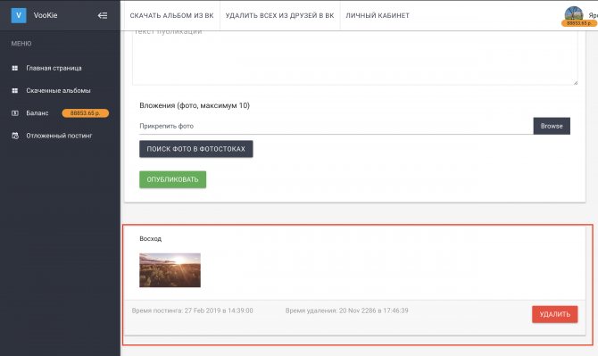Select СКАЧАТЬ АЛЬБОМ ИЗ ВК tab
Image resolution: width=598 pixels, height=356 pixels.
coord(171,16)
